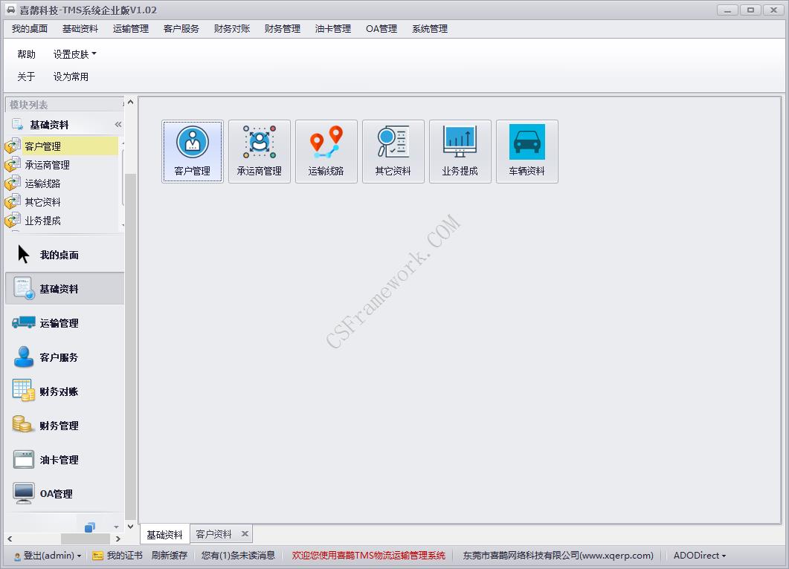Image resolution: width=789 pixels, height=569 pixels.
Task: Open 客户管理 via its large icon
Action: click(x=192, y=151)
